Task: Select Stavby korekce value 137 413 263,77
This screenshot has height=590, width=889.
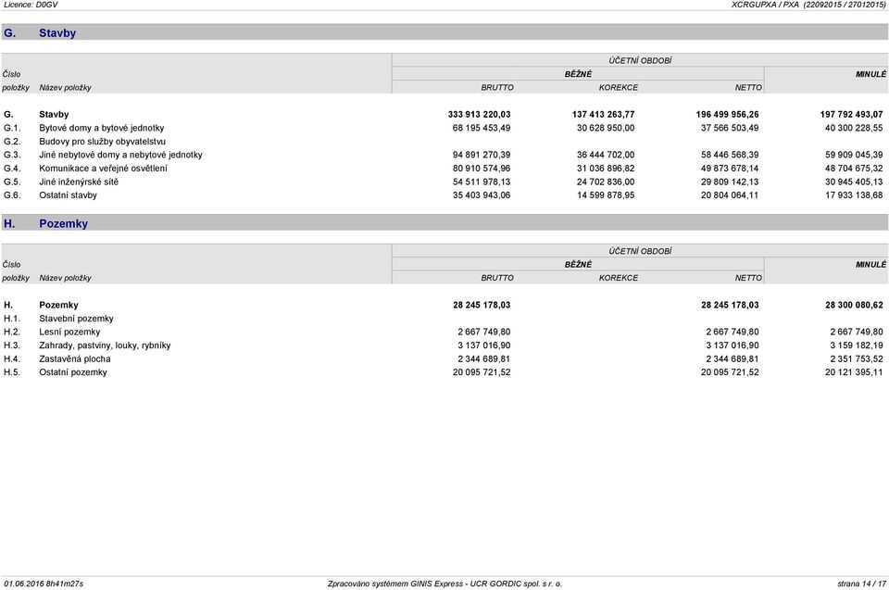Action: (603, 115)
